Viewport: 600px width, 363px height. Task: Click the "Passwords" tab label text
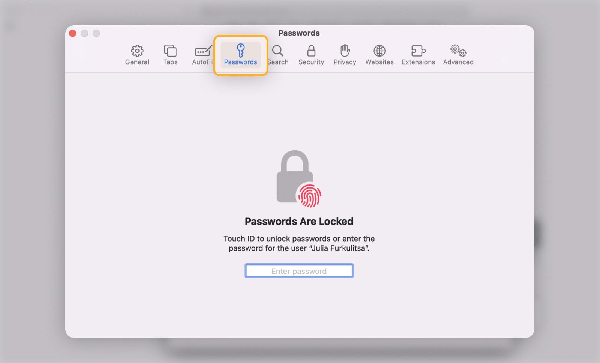click(241, 62)
